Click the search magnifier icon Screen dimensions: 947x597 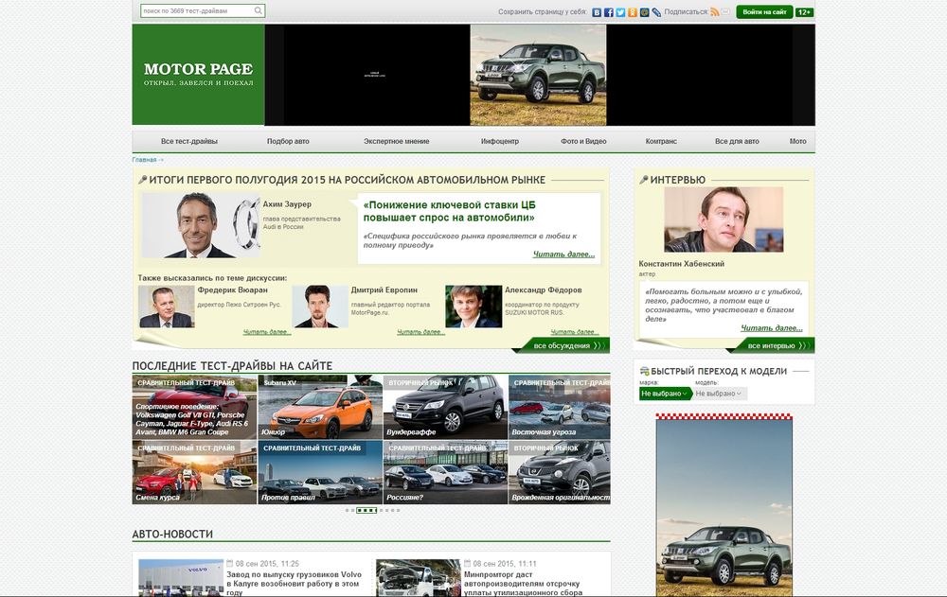pos(259,10)
